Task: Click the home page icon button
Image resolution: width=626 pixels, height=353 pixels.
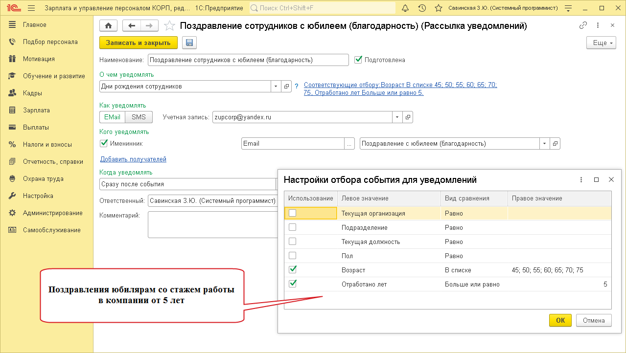Action: 108,26
